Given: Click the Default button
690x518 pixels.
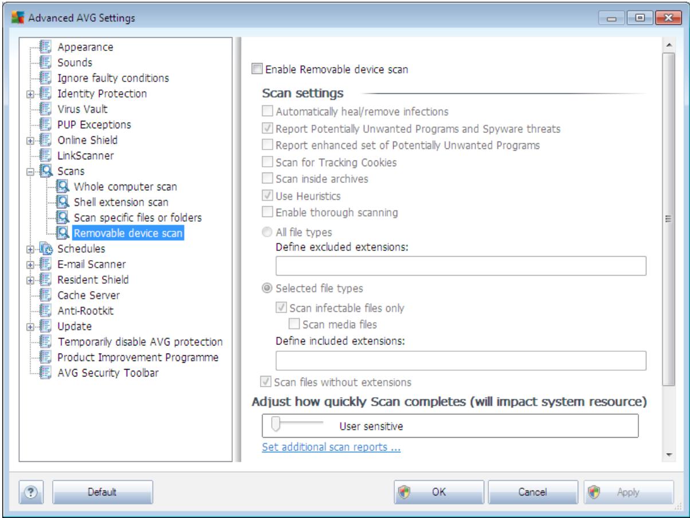Looking at the screenshot, I should coord(103,492).
